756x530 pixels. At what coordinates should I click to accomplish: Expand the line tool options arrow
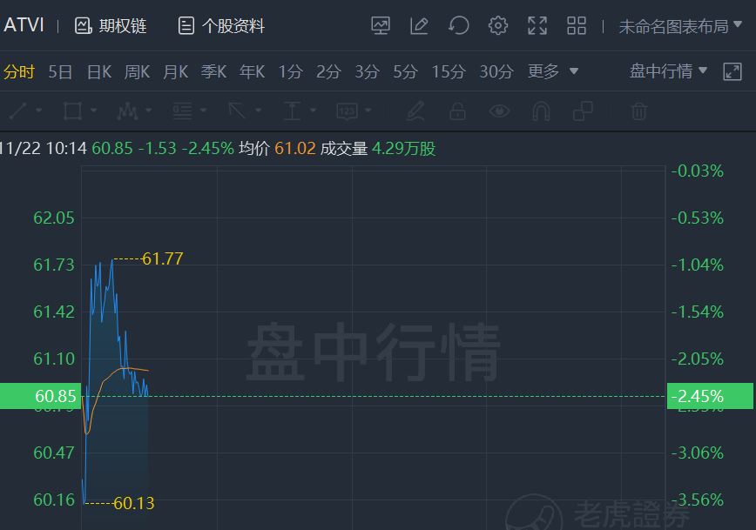38,111
